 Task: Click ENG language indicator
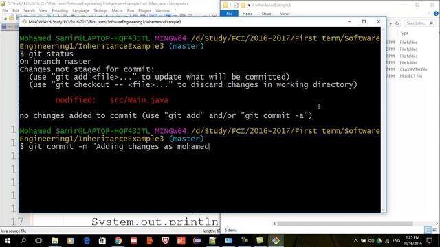(x=396, y=241)
